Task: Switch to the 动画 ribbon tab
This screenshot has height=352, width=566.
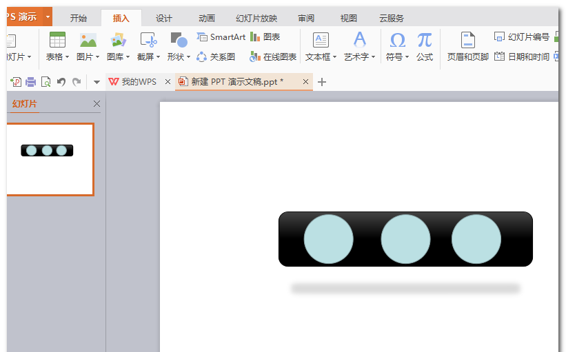Action: pos(206,18)
